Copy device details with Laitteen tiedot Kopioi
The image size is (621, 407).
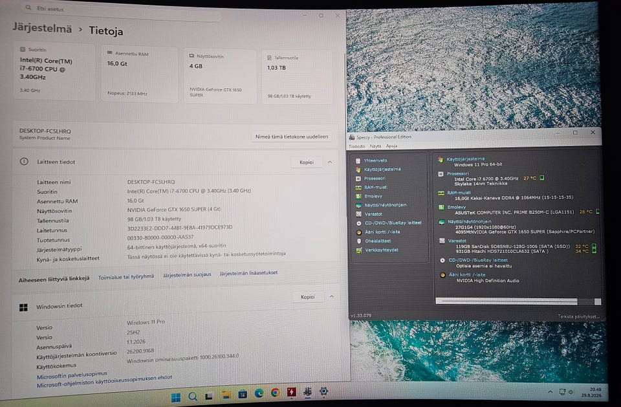[x=307, y=162]
